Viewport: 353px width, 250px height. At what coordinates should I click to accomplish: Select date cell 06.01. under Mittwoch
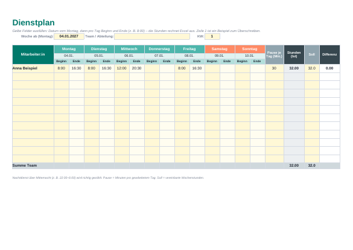click(x=129, y=56)
